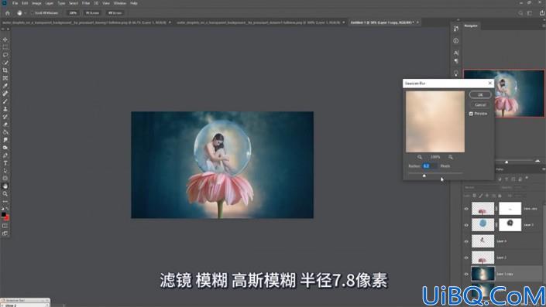Click the Radius input field

point(429,166)
